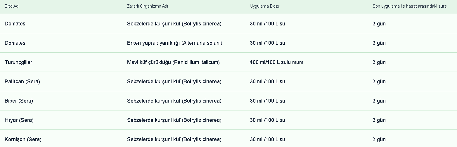Select the Turunçgiller plant name cell
457x147 pixels.
[18, 62]
